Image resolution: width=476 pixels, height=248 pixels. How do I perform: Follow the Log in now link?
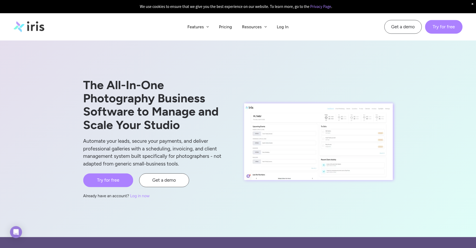coord(140,196)
